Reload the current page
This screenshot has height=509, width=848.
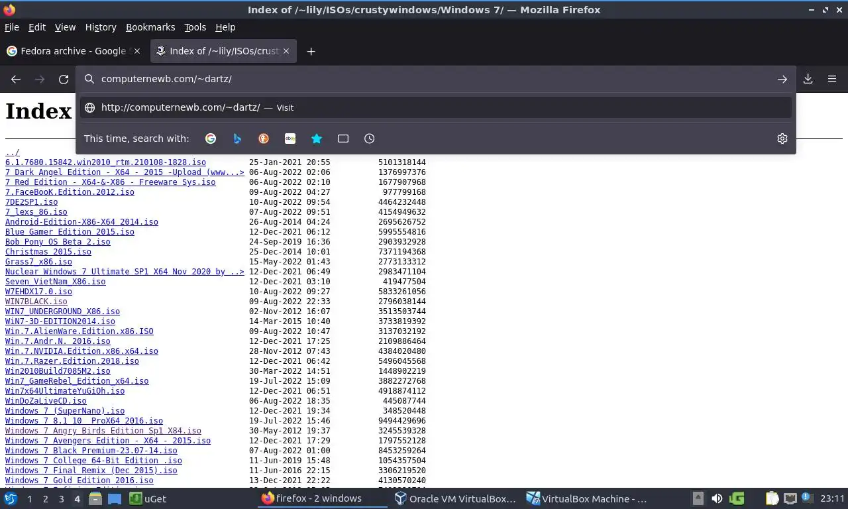(x=64, y=79)
